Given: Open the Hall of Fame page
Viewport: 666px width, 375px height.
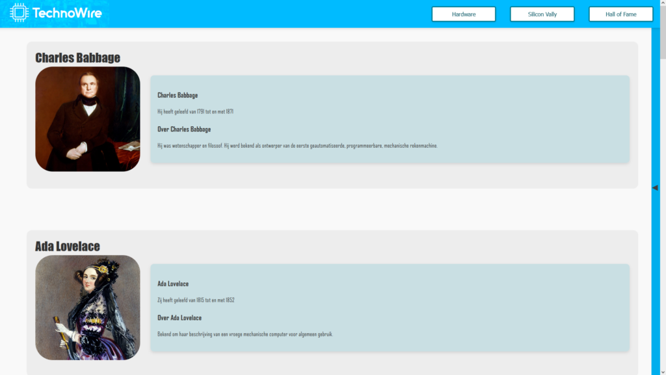Looking at the screenshot, I should click(x=620, y=14).
